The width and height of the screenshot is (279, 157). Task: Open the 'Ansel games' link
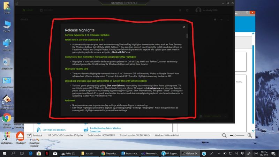[x=153, y=88]
